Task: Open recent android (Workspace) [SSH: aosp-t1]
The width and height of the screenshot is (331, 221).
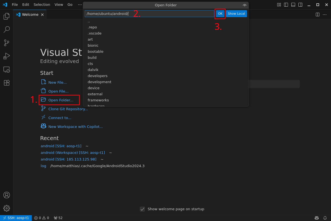Action: (x=73, y=153)
